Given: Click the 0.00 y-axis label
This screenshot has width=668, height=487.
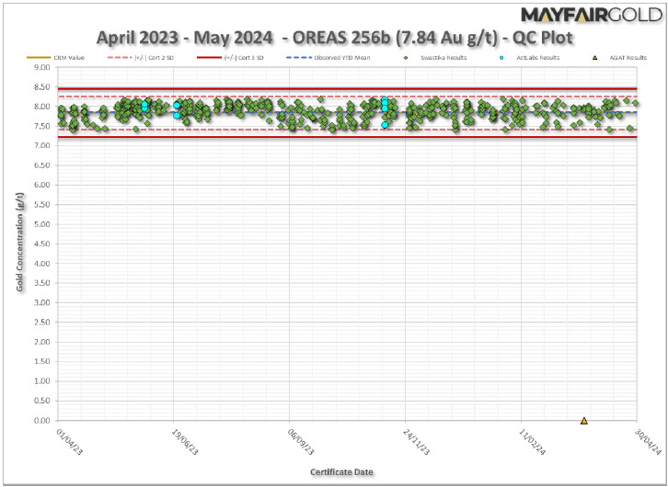Looking at the screenshot, I should point(42,420).
